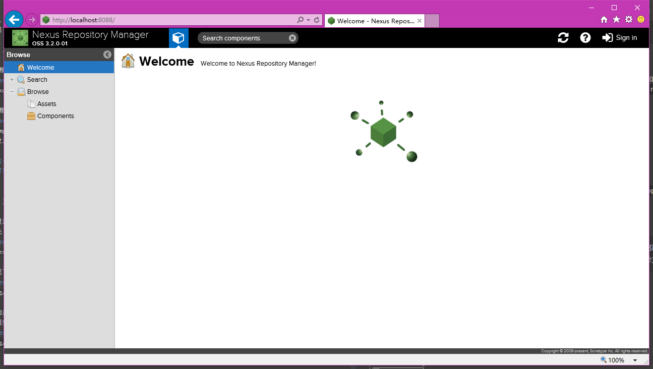Viewport: 653px width, 369px height.
Task: Click the OSS 3.2.0-01 version text
Action: 50,43
